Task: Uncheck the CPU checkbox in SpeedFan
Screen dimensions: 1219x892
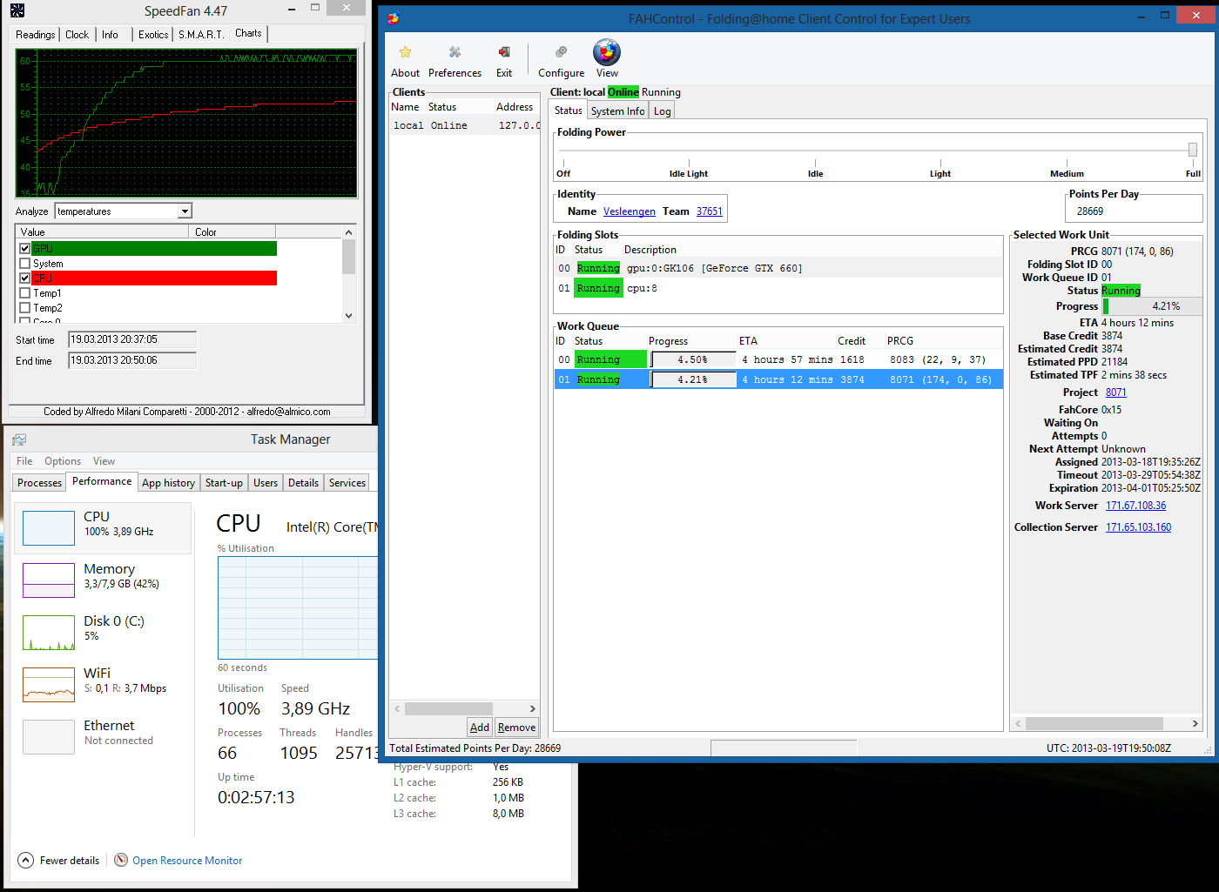Action: (25, 278)
